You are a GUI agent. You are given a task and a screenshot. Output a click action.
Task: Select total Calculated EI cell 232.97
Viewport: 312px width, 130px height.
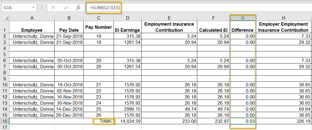pos(214,121)
